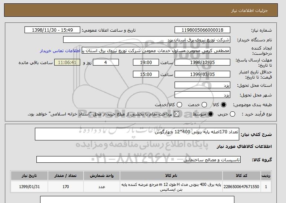Click the product code 2286500647671550 cell
Viewport: 286px width, 203px height.
pos(241,187)
